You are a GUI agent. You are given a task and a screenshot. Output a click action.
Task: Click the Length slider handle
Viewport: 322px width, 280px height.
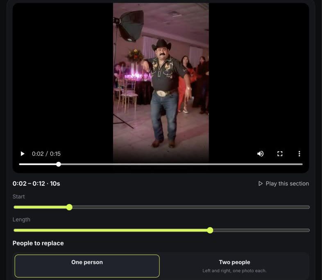tap(210, 230)
